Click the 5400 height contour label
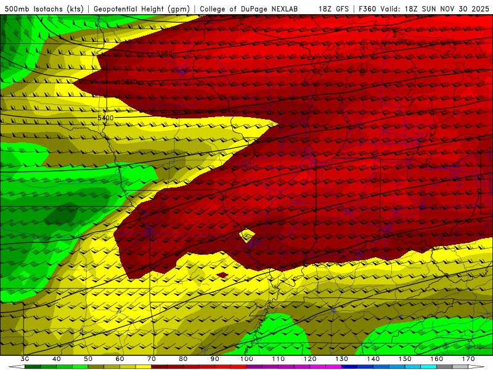Image resolution: width=493 pixels, height=370 pixels. coord(105,118)
